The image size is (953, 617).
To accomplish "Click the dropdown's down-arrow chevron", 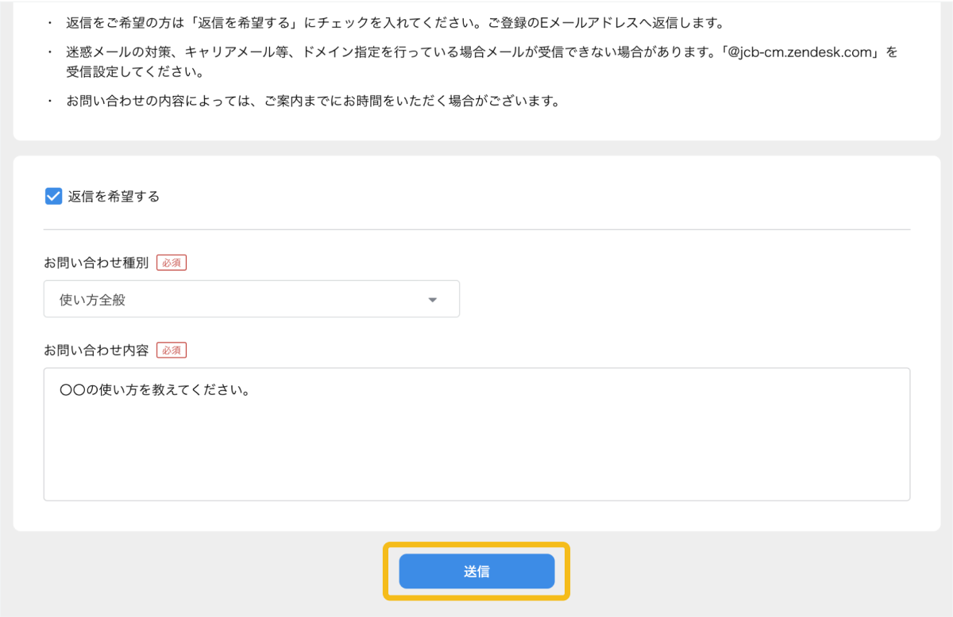I will pos(432,299).
